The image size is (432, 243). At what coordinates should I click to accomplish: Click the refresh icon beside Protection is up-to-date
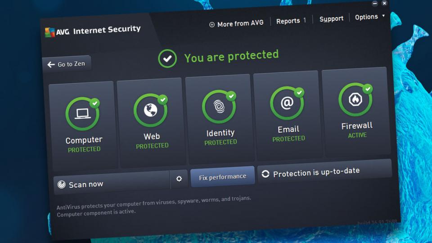pyautogui.click(x=265, y=174)
